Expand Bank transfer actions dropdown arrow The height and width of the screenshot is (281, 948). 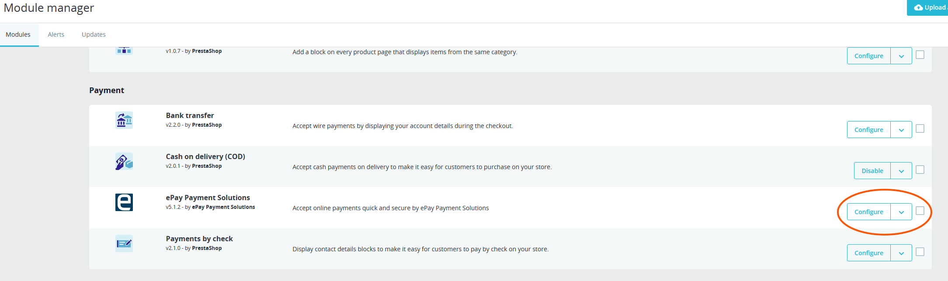pyautogui.click(x=901, y=130)
